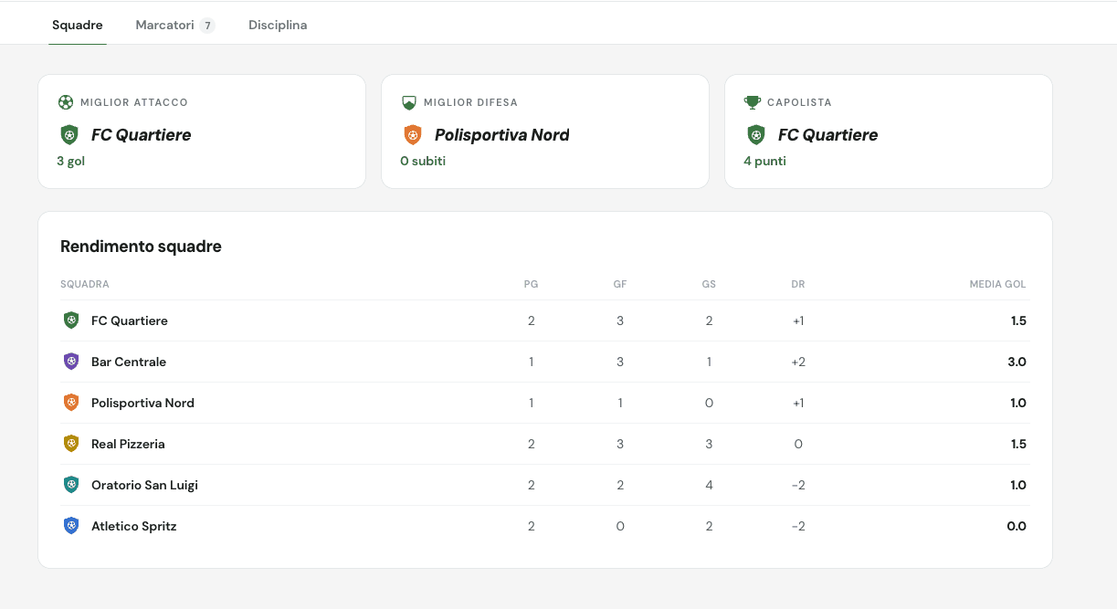Screen dimensions: 1117x609
Task: Click the soccer ball icon beside Miglior Attacco
Action: pos(66,102)
